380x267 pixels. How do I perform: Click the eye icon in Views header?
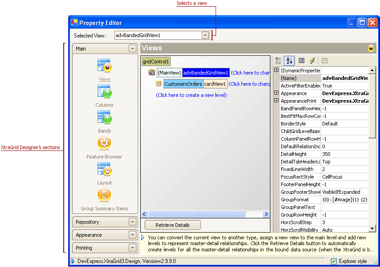[371, 48]
